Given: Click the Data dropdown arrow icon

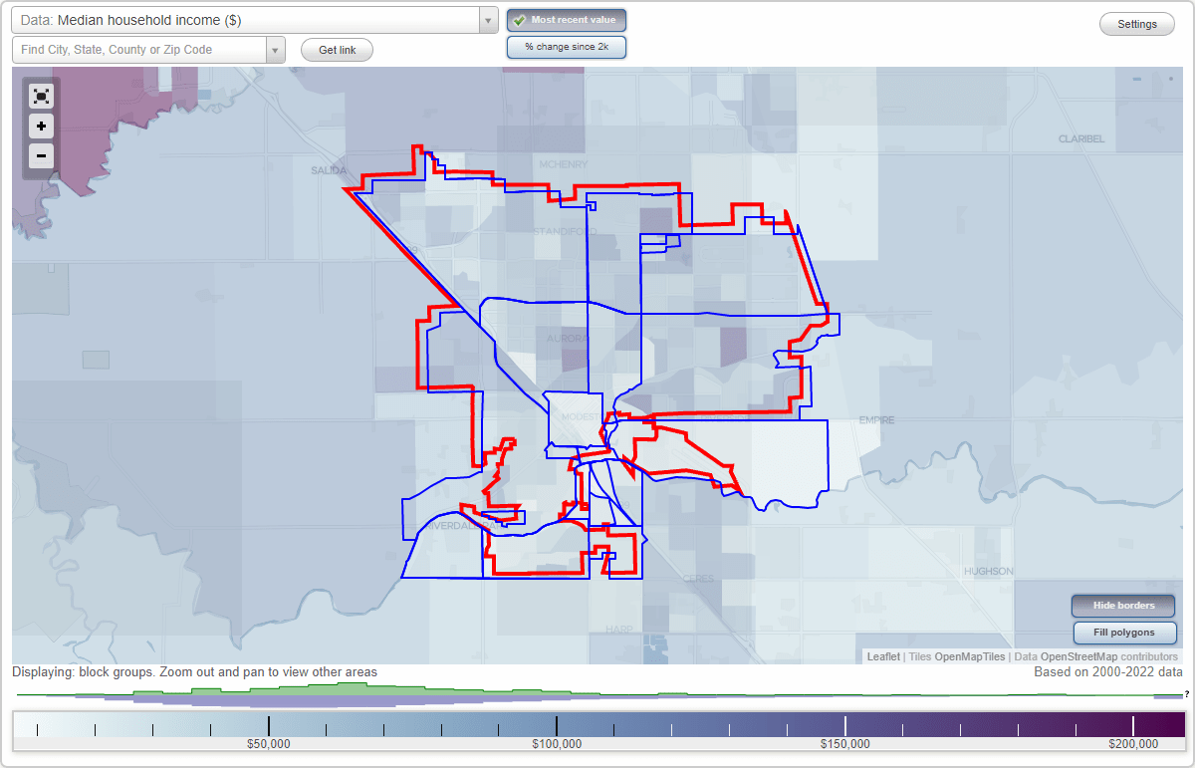Looking at the screenshot, I should pyautogui.click(x=487, y=19).
